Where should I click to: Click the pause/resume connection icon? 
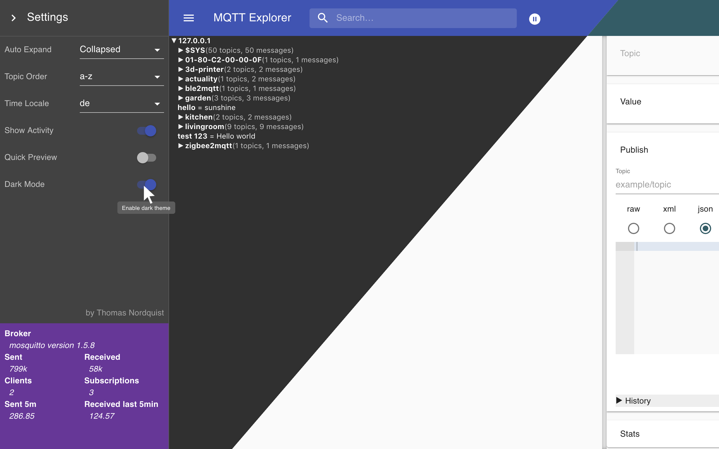pos(534,18)
